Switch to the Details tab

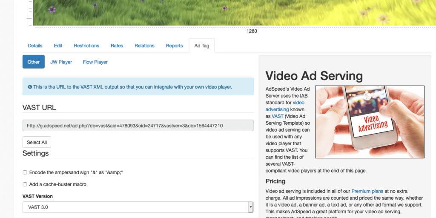coord(35,46)
